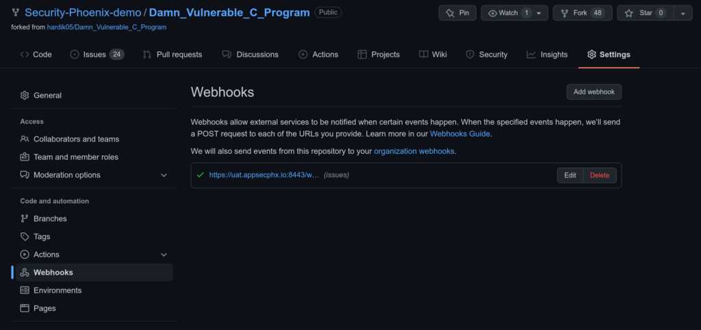Expand Moderation options chevron

point(164,176)
